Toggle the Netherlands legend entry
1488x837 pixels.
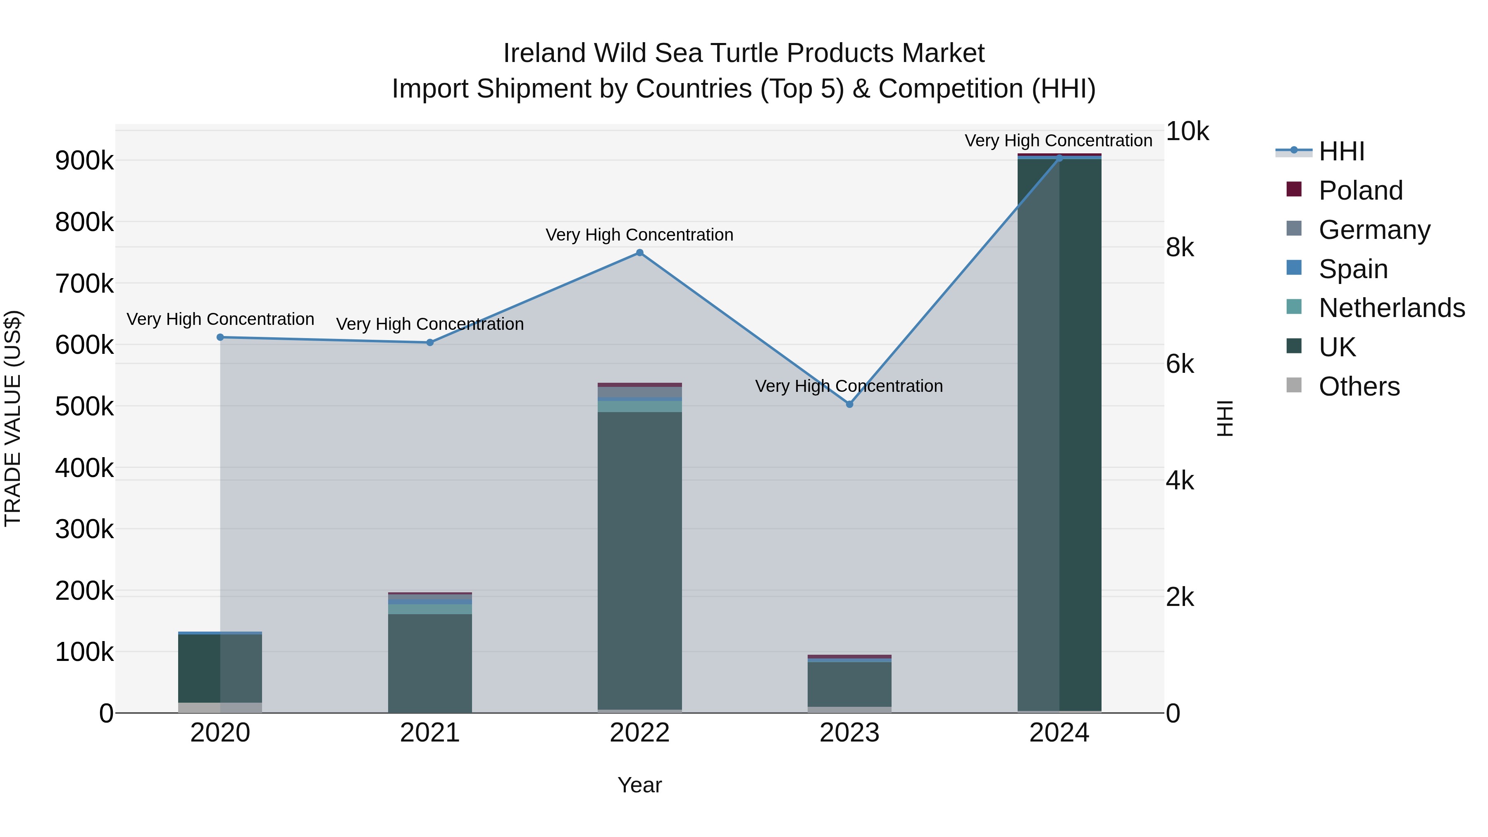tap(1375, 308)
